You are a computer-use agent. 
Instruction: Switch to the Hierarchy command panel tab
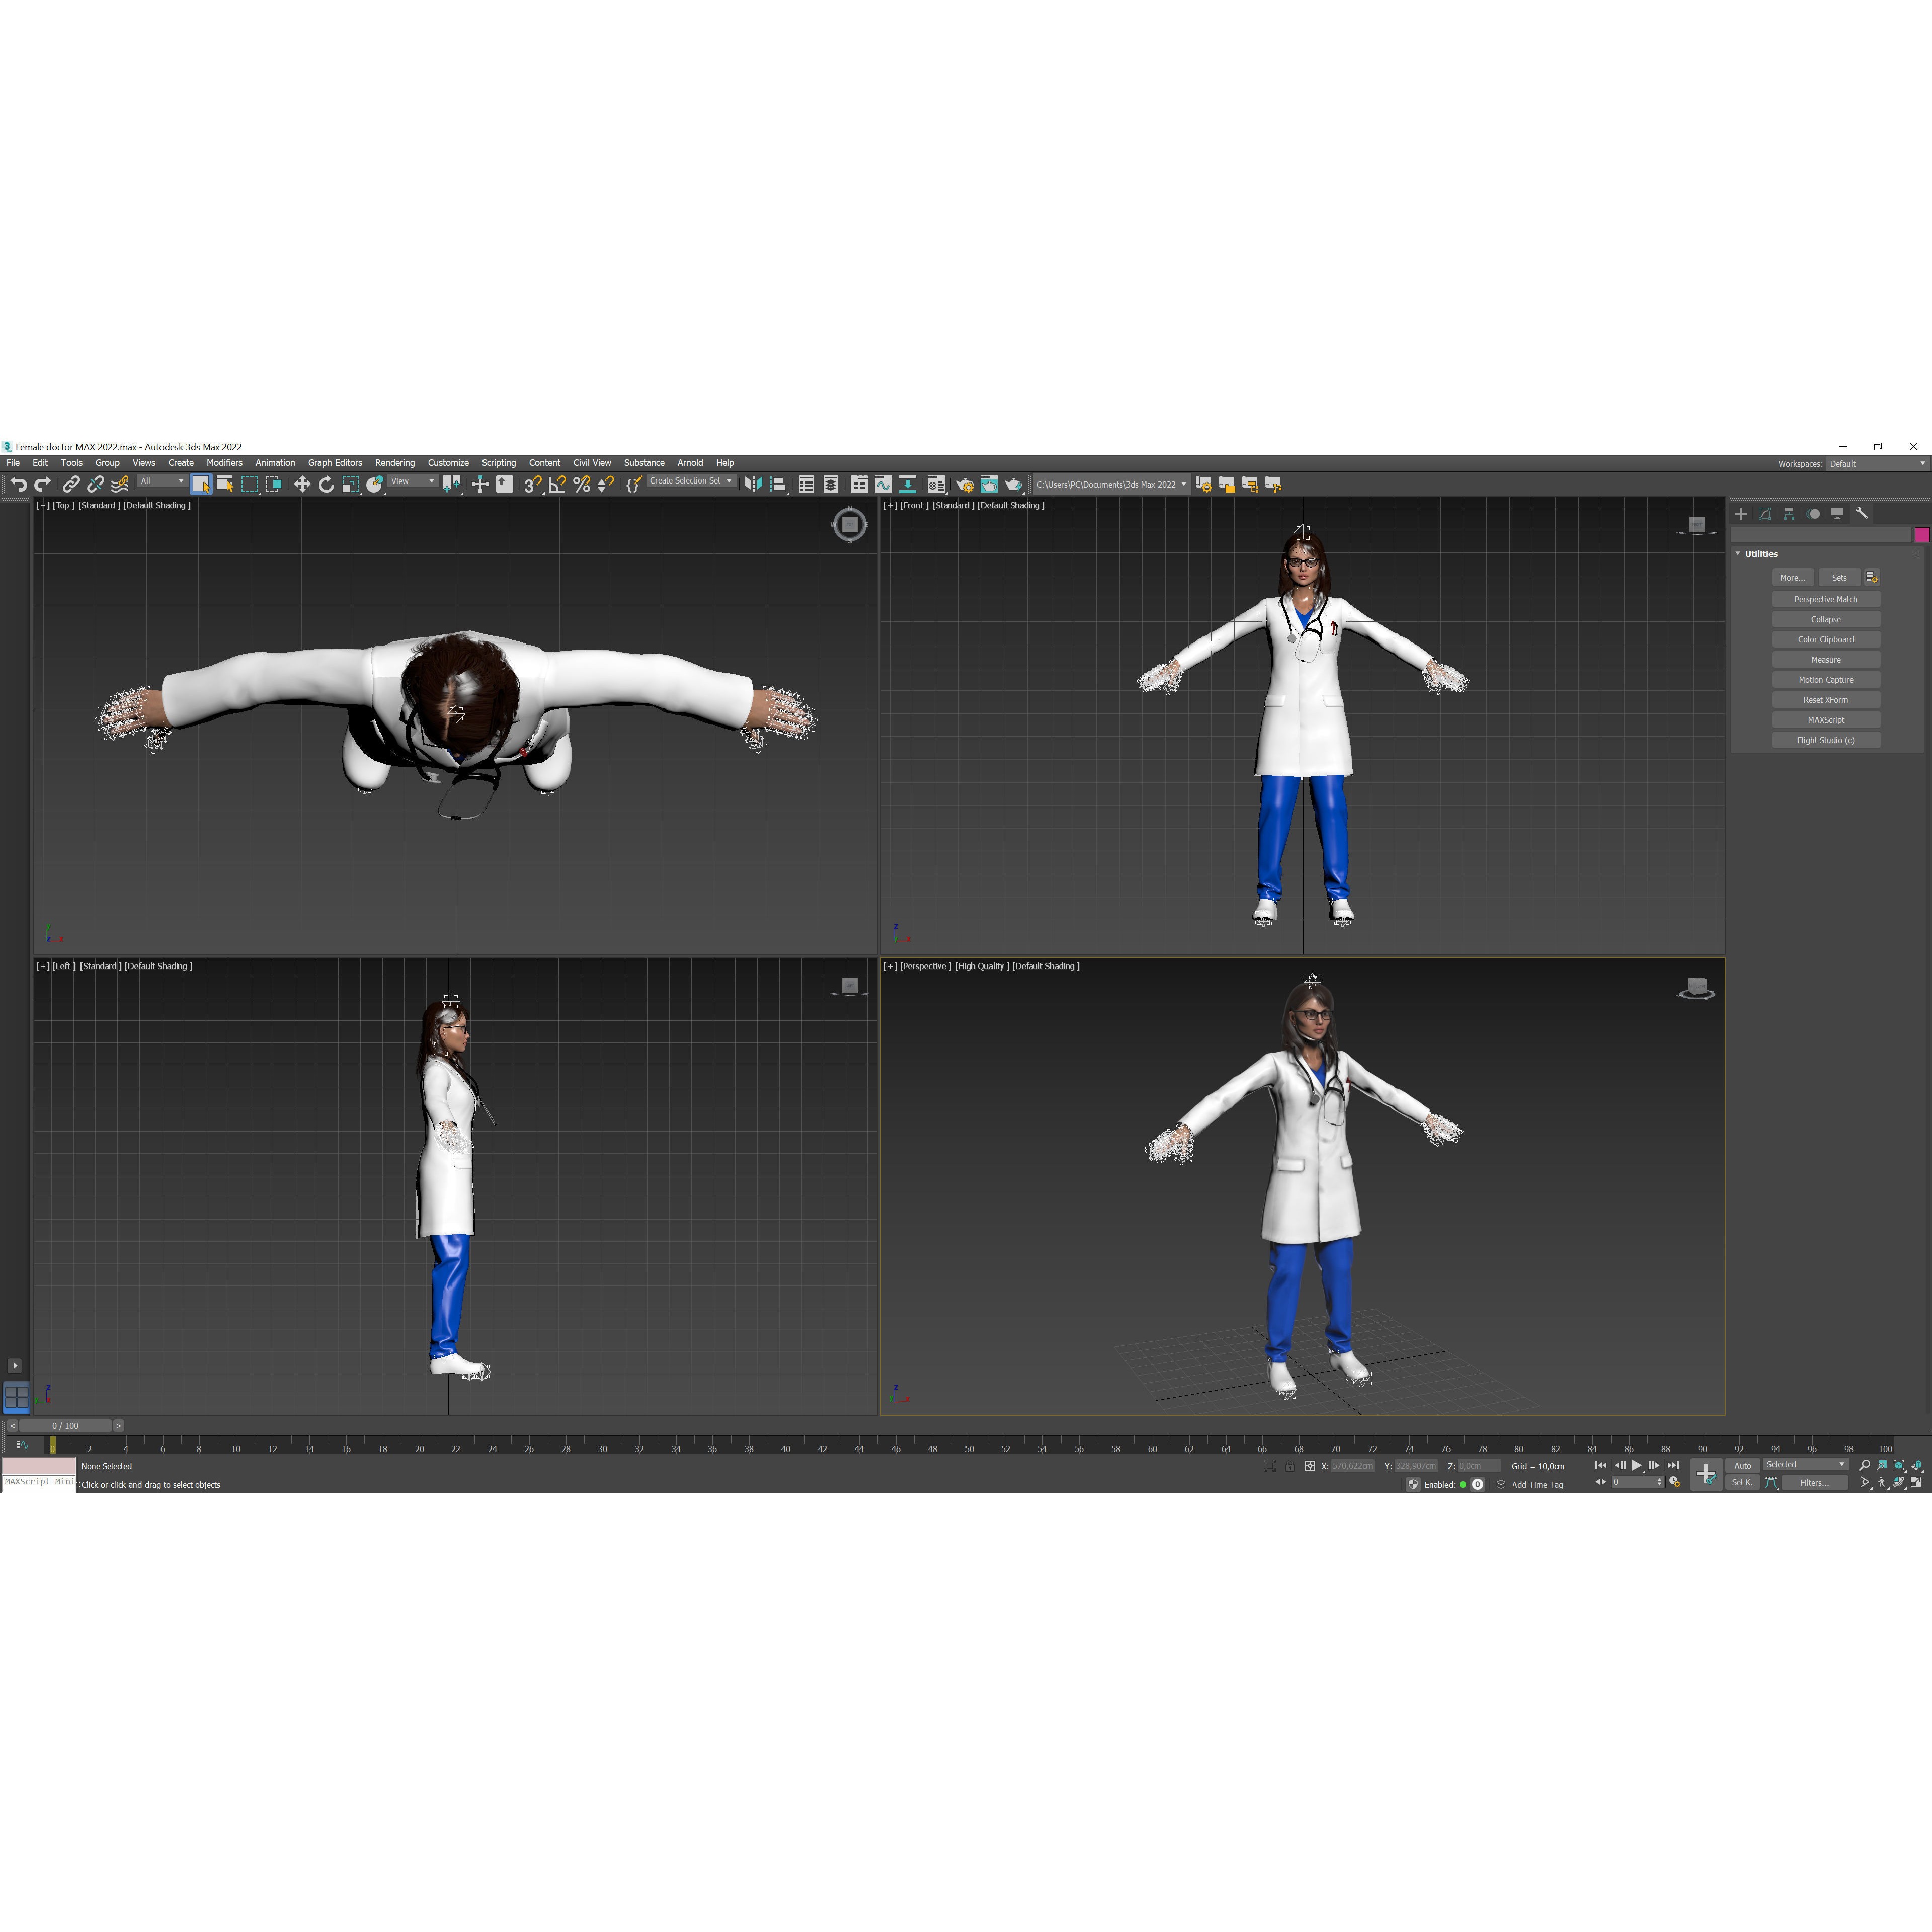pos(1789,514)
